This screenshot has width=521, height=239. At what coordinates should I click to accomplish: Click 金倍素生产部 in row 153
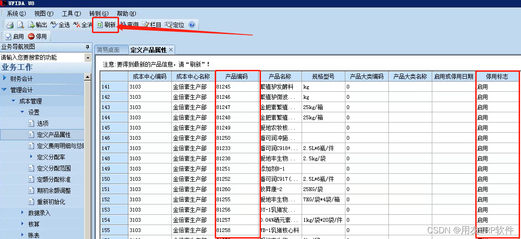[x=193, y=210]
